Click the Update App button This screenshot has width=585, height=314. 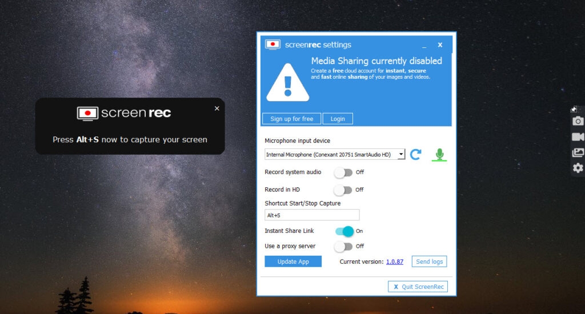[293, 261]
